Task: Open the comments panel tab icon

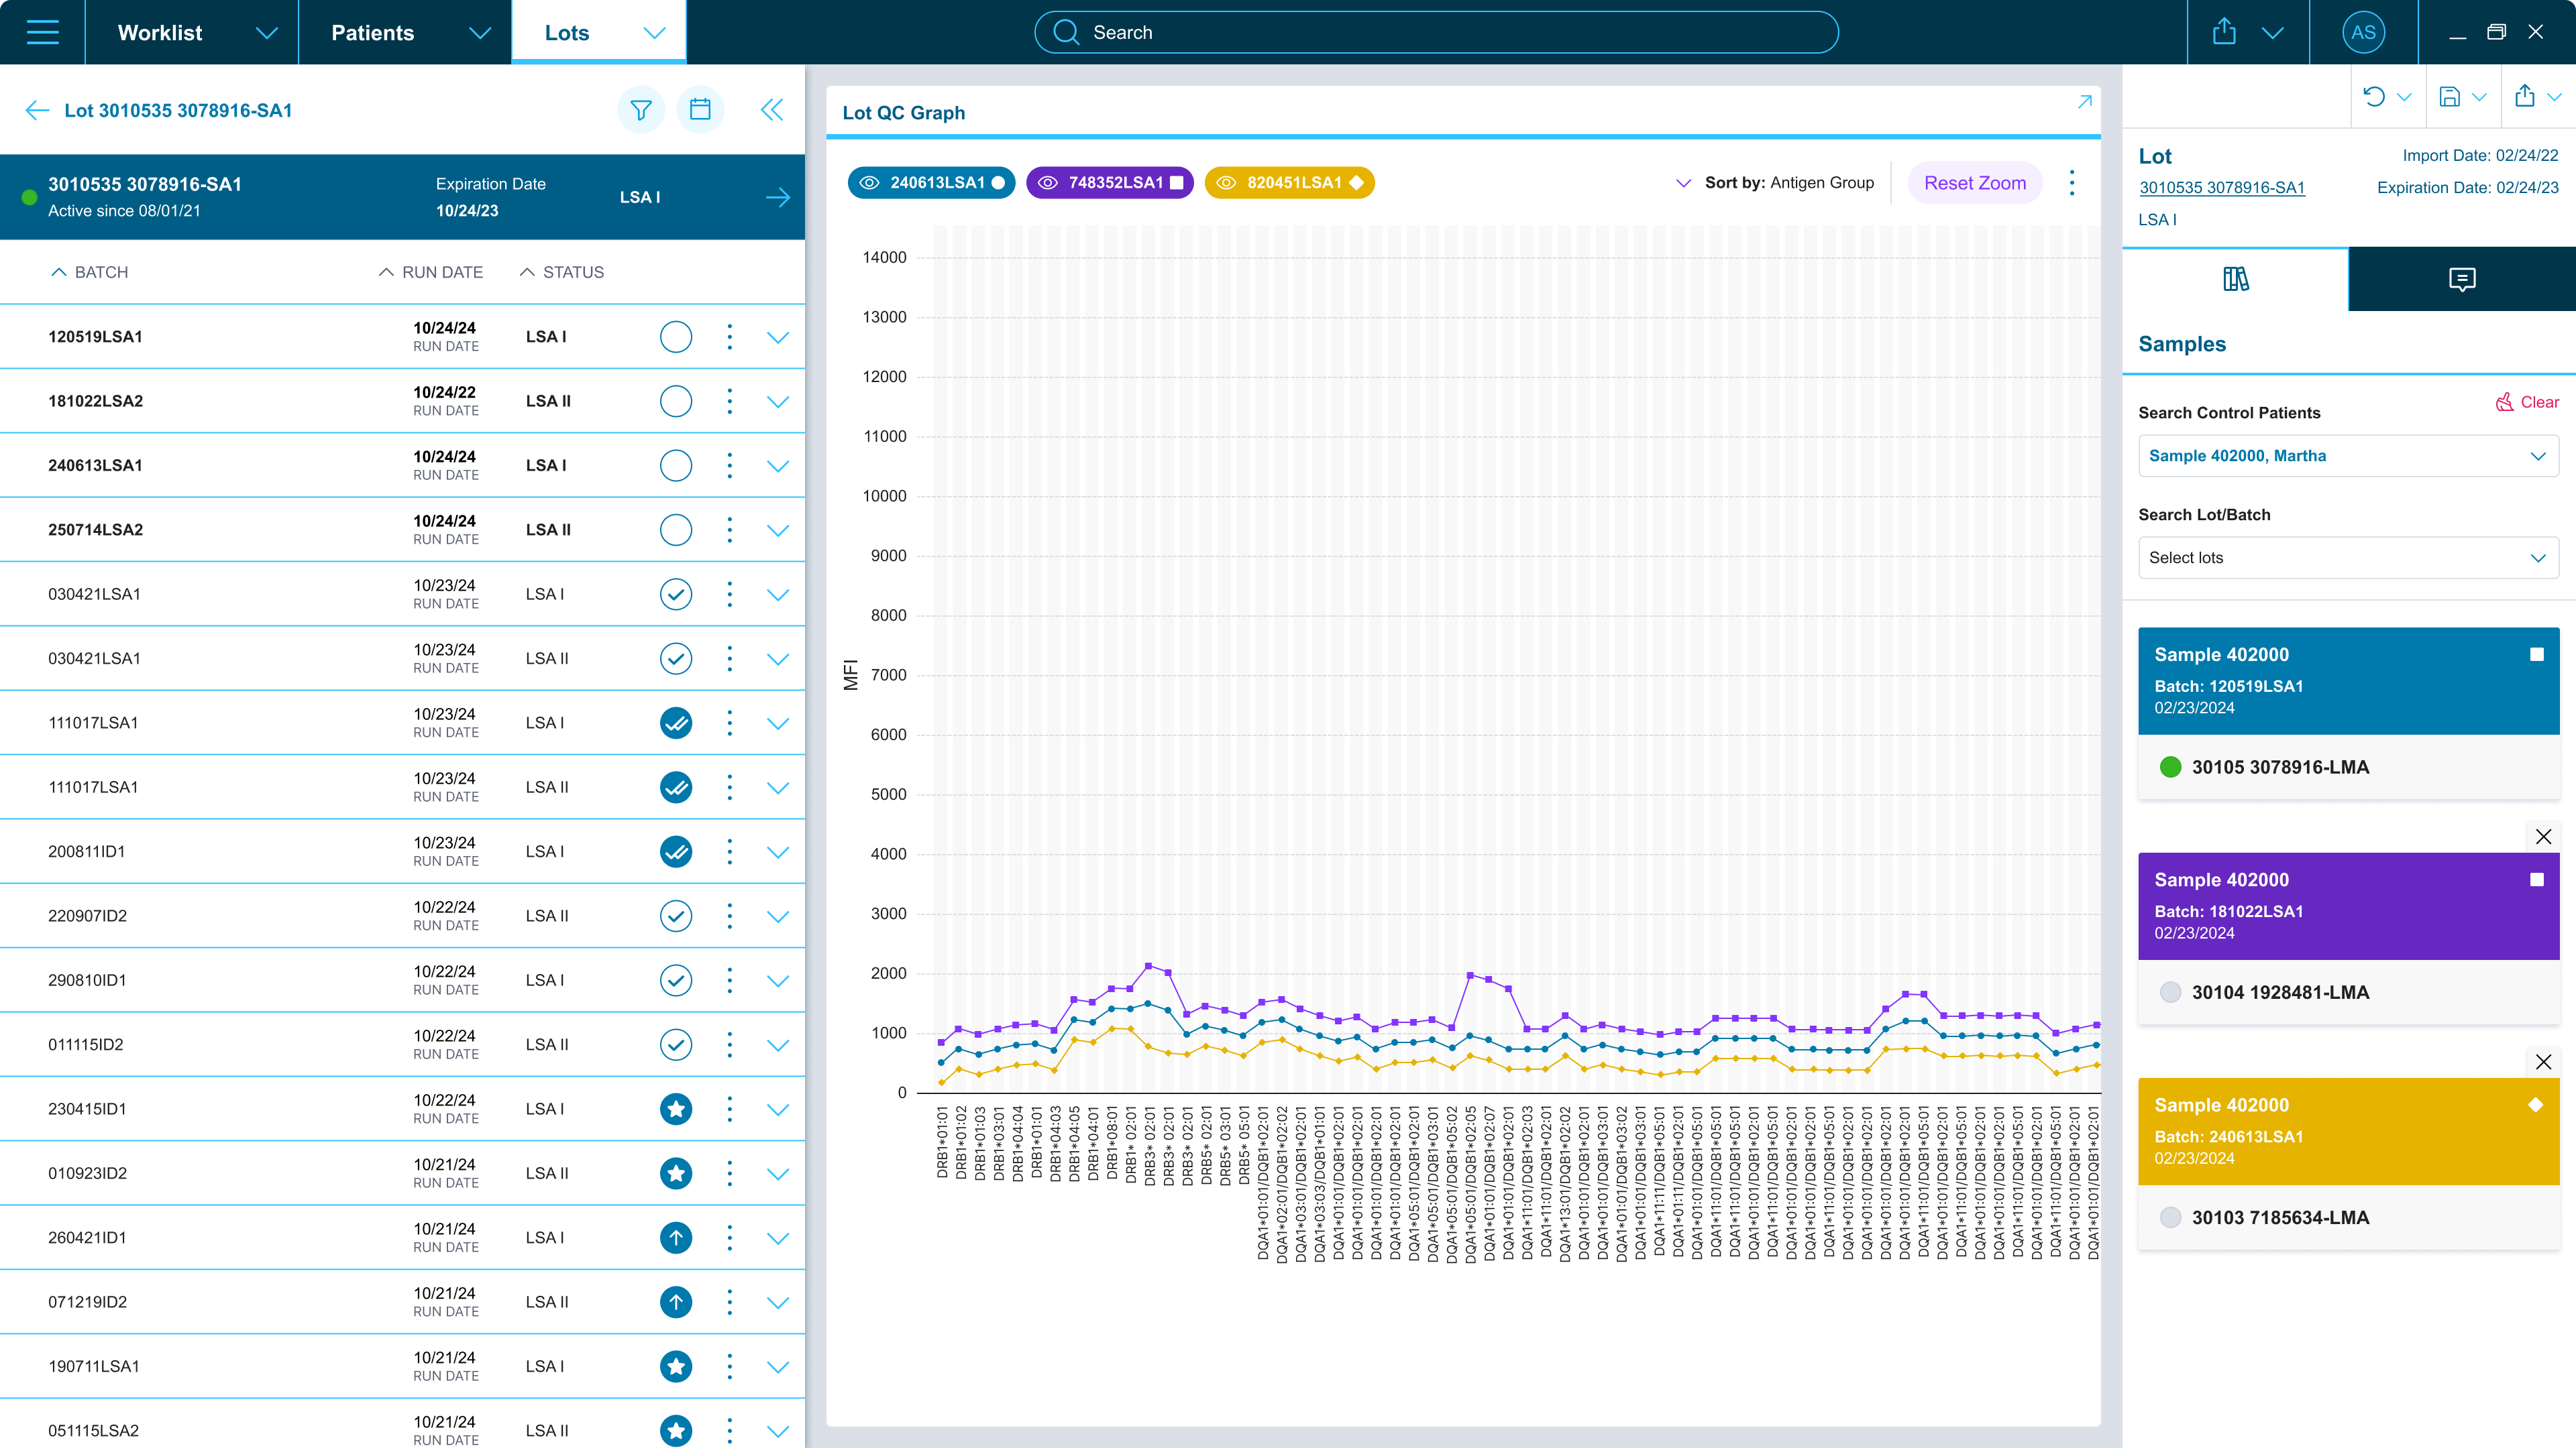Action: tap(2461, 279)
